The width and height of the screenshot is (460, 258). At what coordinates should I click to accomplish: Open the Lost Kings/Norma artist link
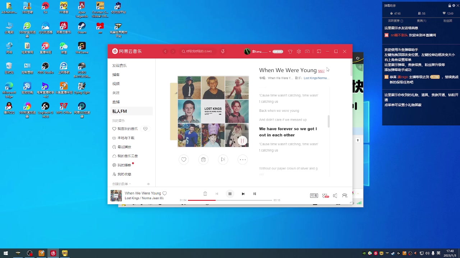(x=316, y=78)
